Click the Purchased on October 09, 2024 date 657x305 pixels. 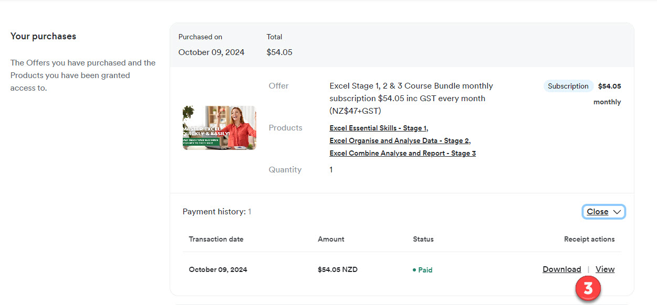(211, 52)
